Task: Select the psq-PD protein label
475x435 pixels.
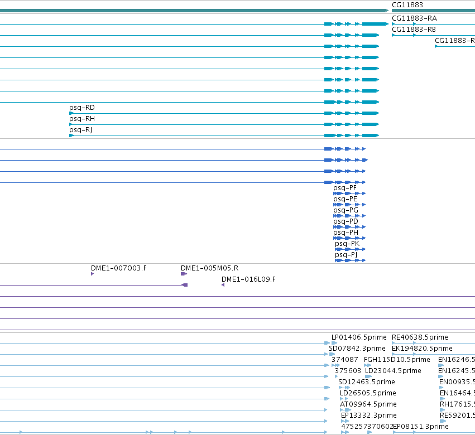Action: click(346, 221)
